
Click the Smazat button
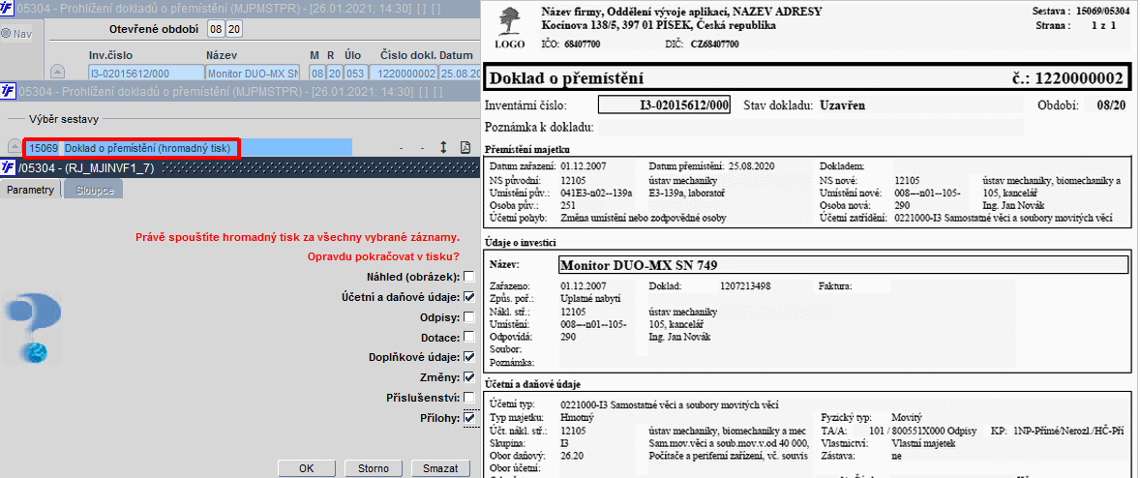click(440, 468)
